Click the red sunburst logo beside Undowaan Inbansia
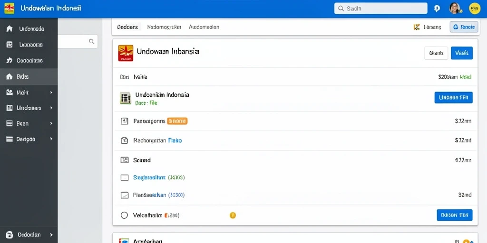The height and width of the screenshot is (243, 487). [x=126, y=53]
